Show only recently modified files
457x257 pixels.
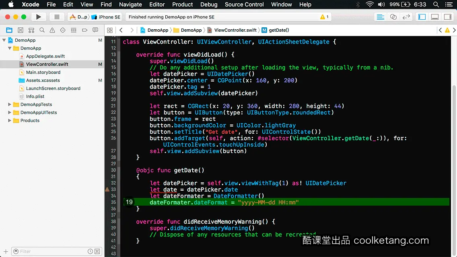[x=91, y=251]
